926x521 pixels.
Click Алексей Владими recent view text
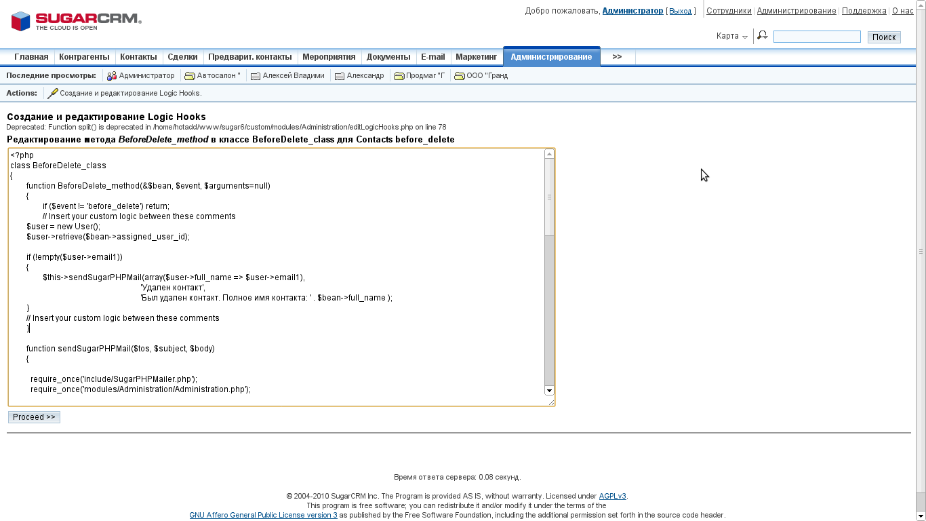[294, 76]
